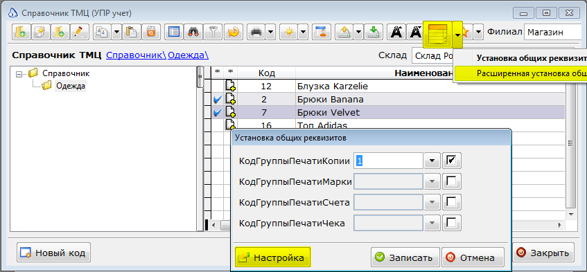This screenshot has width=587, height=272.
Task: Toggle the КодГруппыПечатиКопии checkbox
Action: point(451,161)
